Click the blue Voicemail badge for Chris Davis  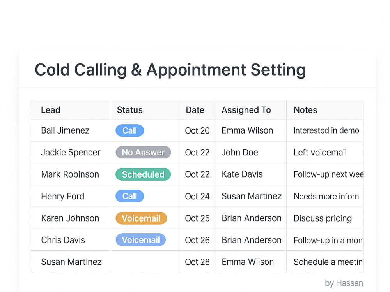140,240
